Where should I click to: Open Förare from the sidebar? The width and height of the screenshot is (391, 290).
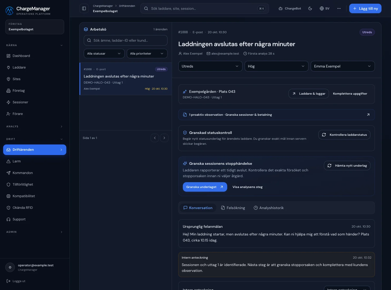35,114
